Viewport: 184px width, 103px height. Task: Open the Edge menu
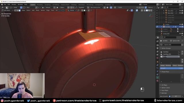48,10
